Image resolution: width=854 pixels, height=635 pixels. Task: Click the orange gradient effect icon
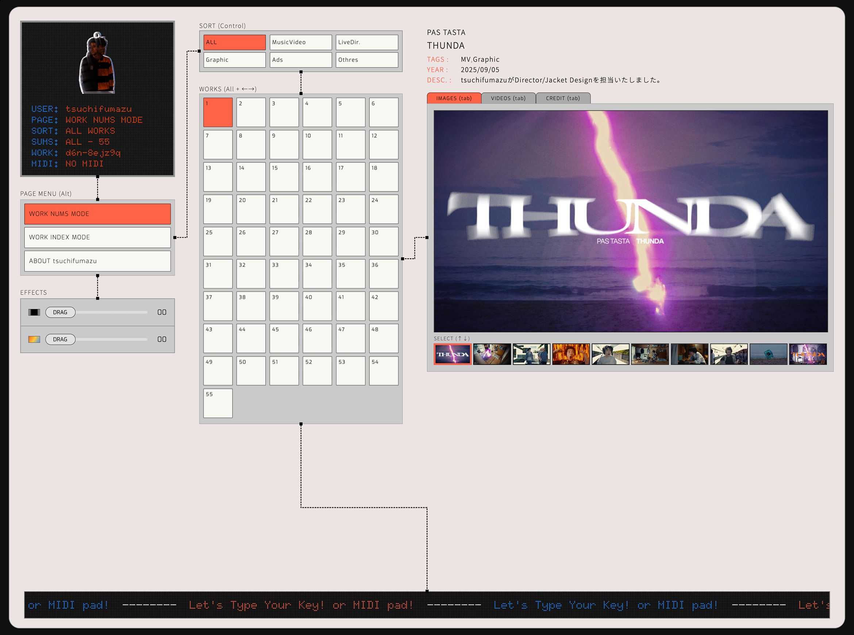[x=34, y=339]
